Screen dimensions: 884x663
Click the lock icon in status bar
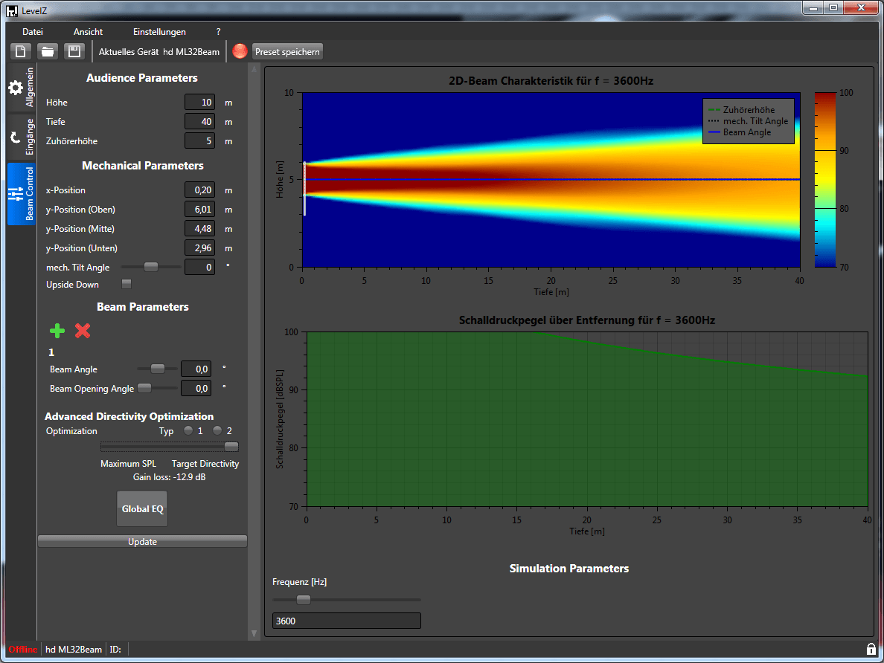(x=871, y=649)
